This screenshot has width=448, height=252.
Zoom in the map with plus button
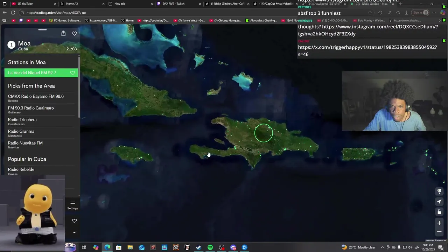tap(439, 223)
